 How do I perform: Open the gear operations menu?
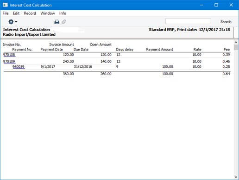[x=11, y=22]
